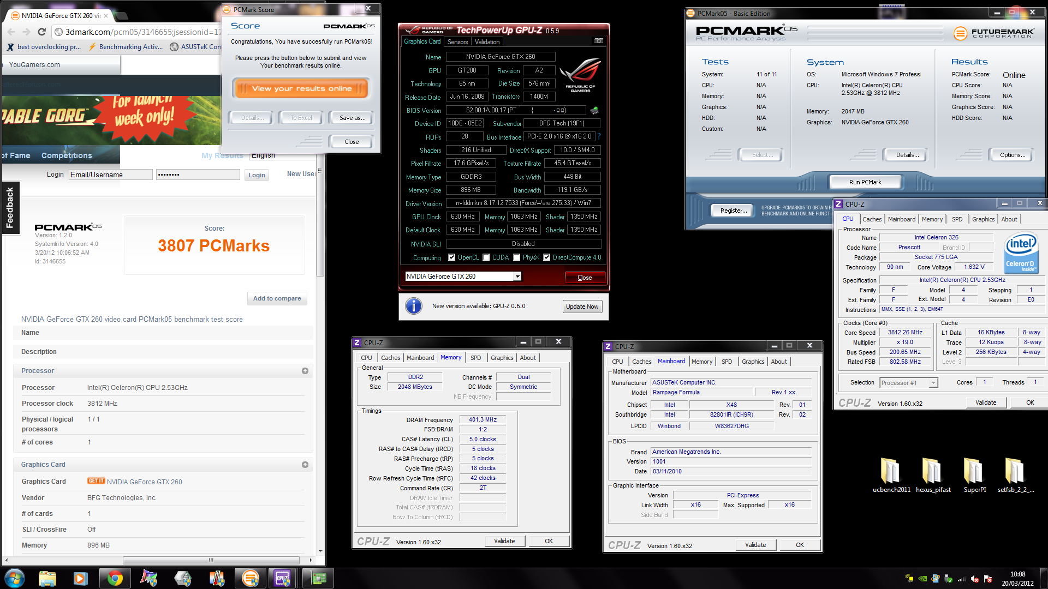Screen dimensions: 1048x589
Task: Open the setfsb_2_2 desktop folder
Action: [x=1015, y=474]
